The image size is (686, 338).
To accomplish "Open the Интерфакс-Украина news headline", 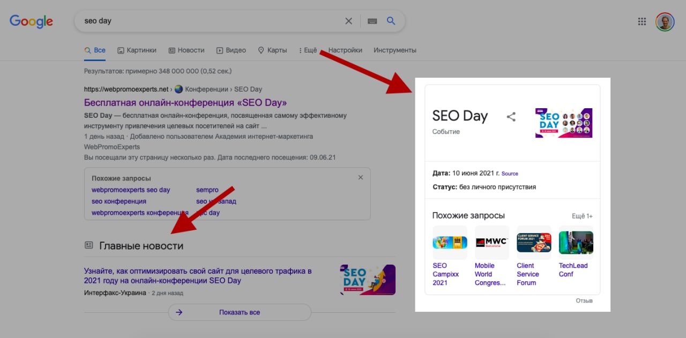I will pyautogui.click(x=198, y=276).
